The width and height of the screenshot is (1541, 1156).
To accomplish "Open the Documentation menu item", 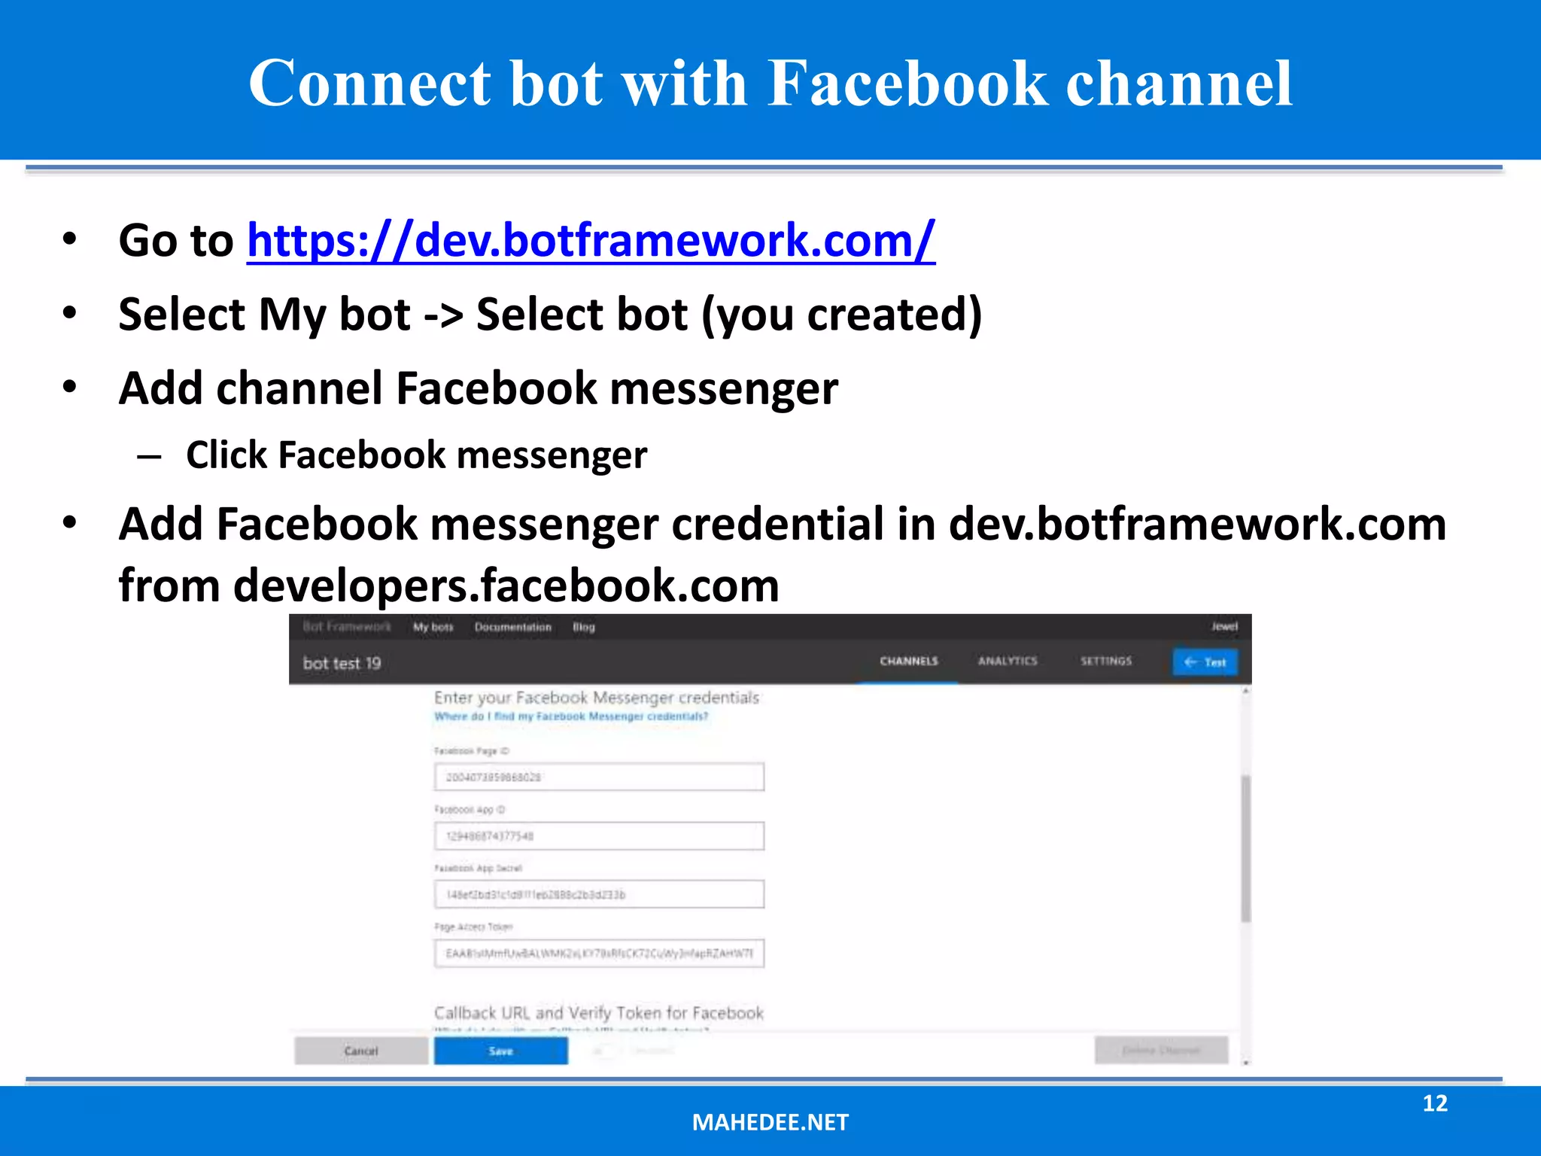I will click(512, 627).
